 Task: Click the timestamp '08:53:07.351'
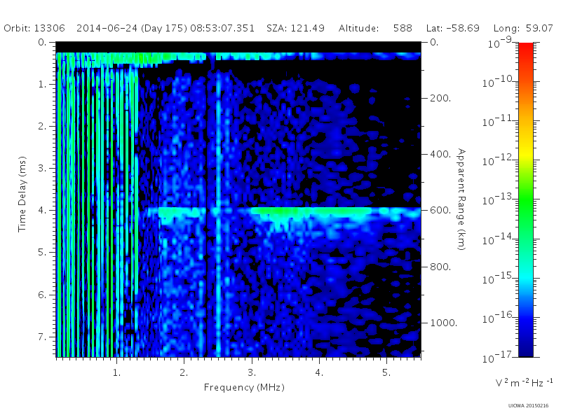222,28
